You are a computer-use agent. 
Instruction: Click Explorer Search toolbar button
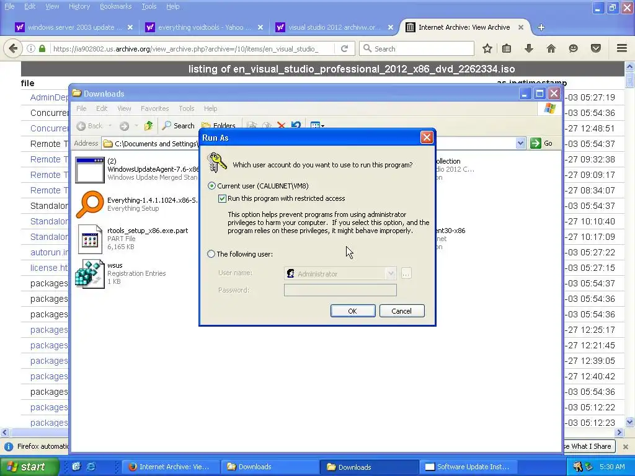(x=178, y=126)
